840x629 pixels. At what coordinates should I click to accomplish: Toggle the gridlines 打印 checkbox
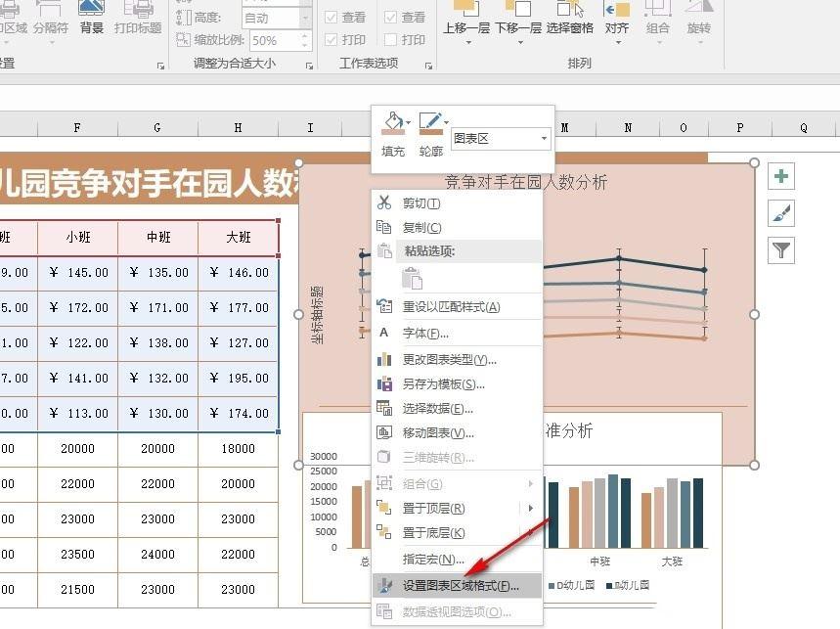[332, 40]
